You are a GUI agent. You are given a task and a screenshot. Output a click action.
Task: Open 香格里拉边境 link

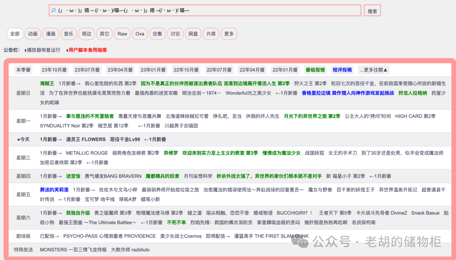(348, 93)
